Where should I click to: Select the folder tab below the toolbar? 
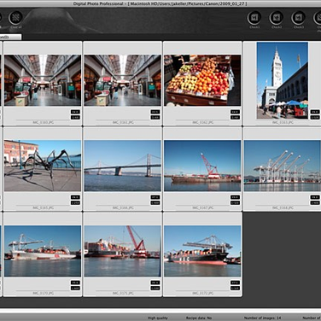(x=10, y=37)
